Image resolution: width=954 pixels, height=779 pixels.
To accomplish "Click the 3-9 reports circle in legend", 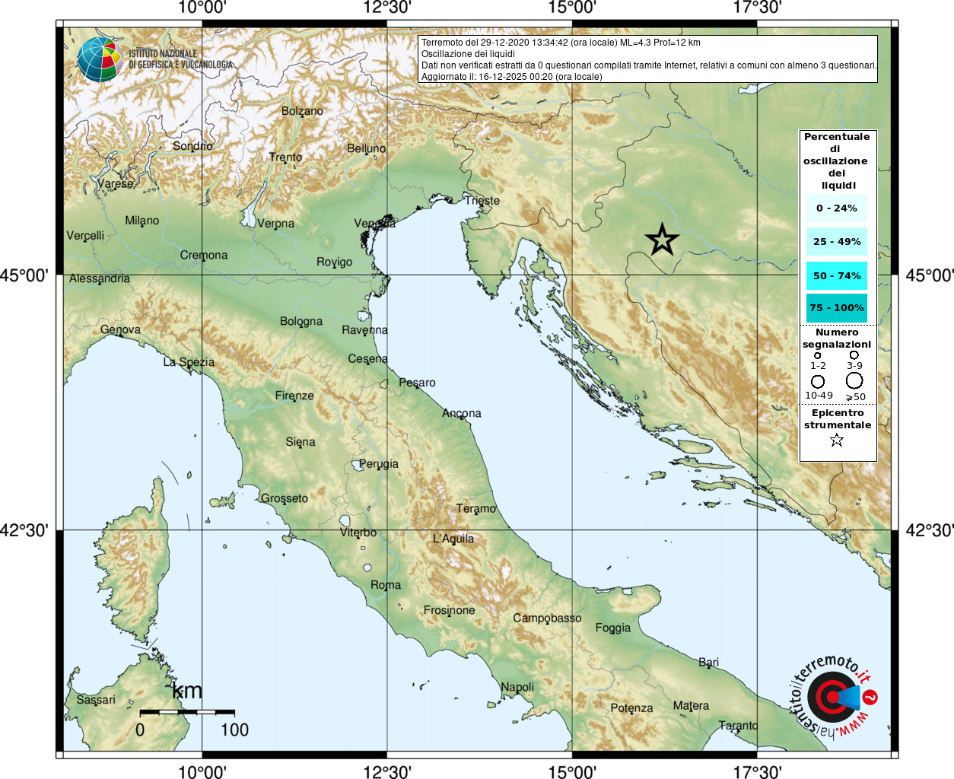I will coord(854,355).
